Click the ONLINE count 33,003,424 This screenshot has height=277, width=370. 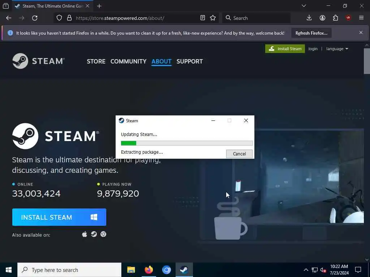click(x=36, y=194)
